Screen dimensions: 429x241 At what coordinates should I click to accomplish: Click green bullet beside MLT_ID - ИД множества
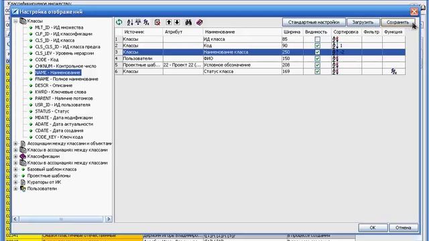31,27
